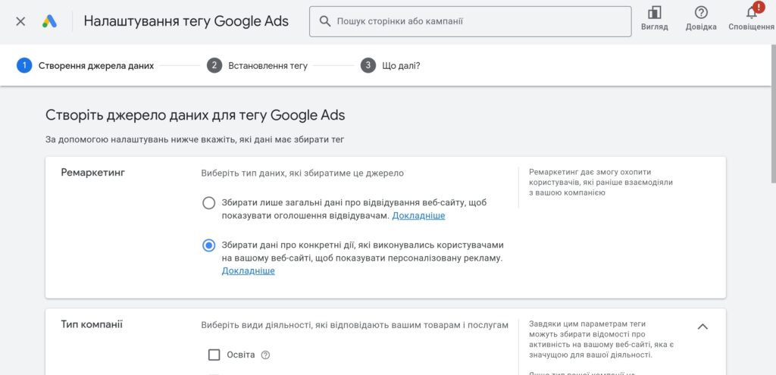Click step 1 circle icon
The image size is (776, 375).
tap(24, 66)
